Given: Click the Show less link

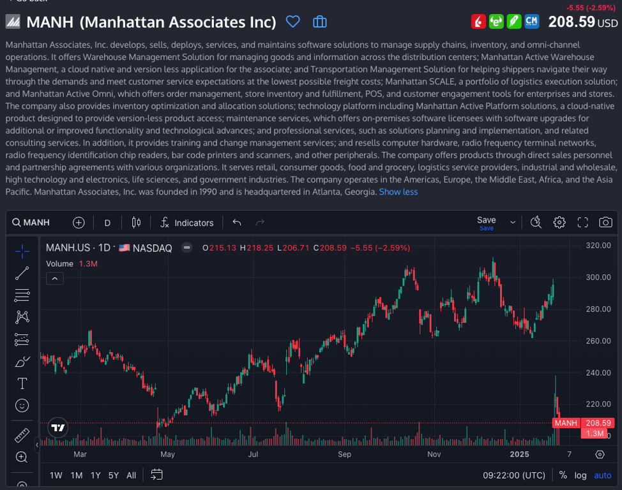Looking at the screenshot, I should coord(398,192).
